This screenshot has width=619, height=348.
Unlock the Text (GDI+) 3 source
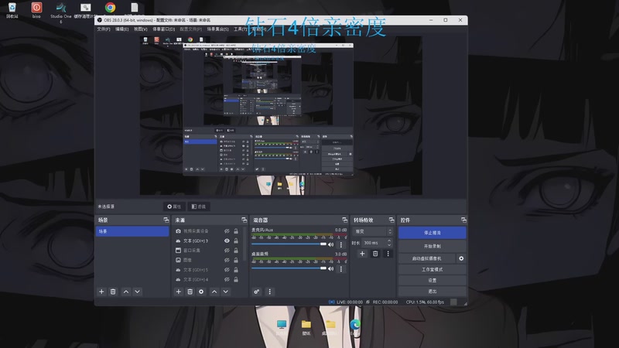236,241
